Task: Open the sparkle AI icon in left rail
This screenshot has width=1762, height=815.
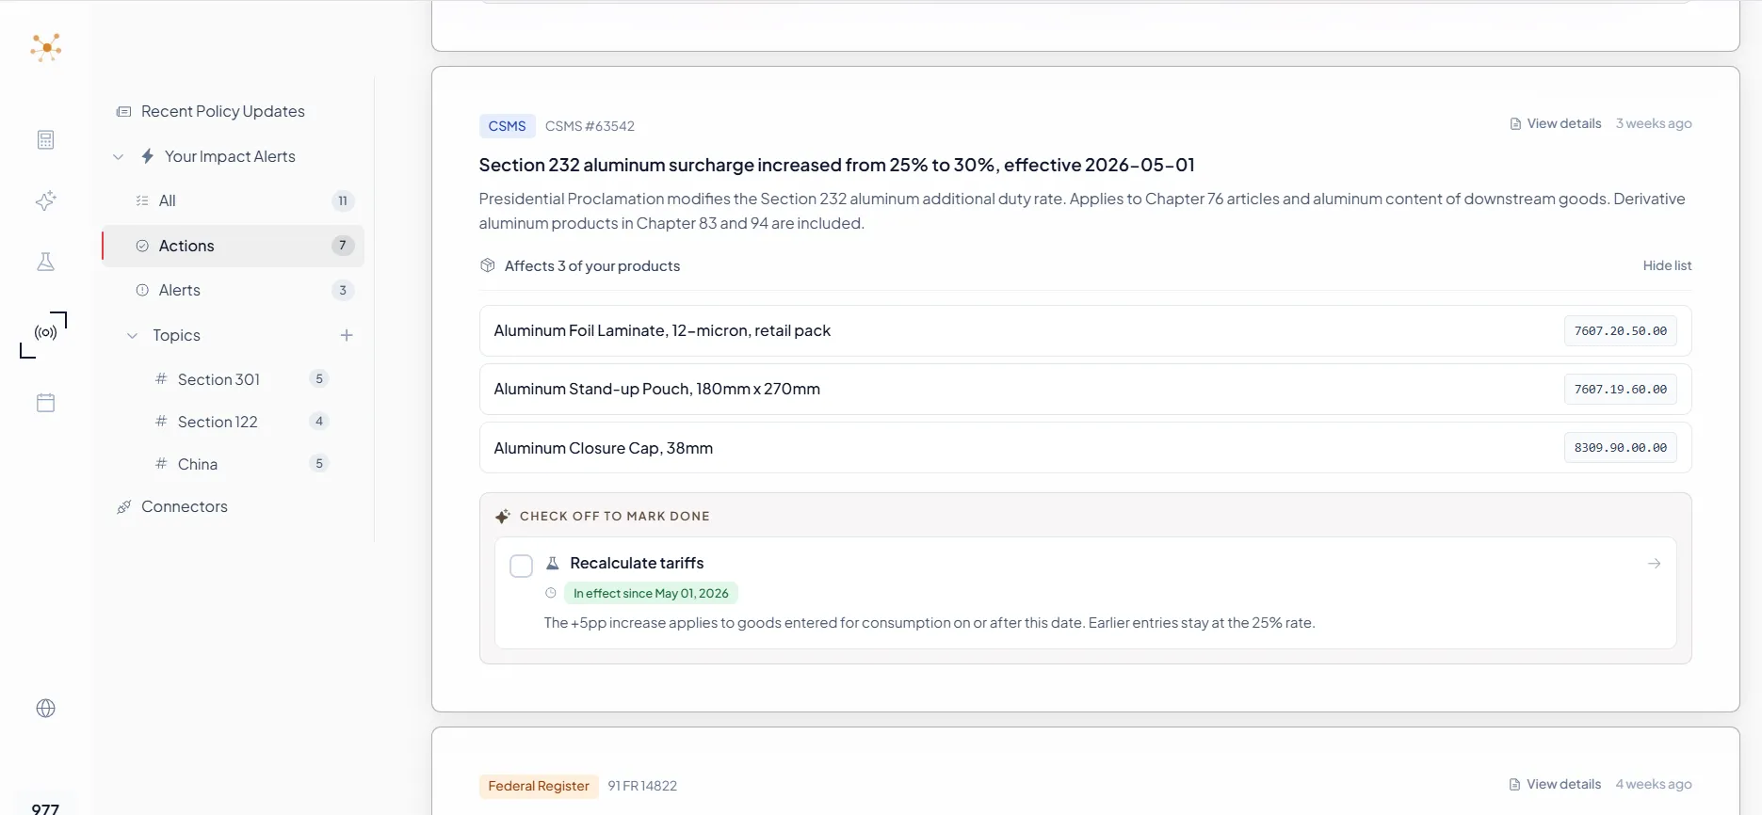Action: (45, 200)
